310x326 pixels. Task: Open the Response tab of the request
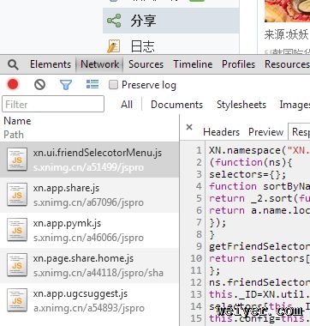pos(300,132)
